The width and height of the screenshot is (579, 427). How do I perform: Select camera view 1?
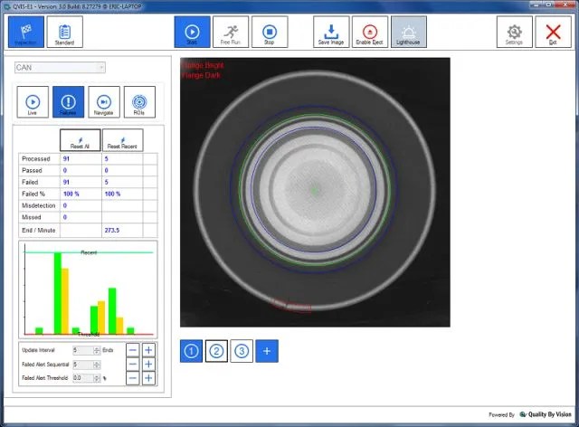tap(191, 351)
